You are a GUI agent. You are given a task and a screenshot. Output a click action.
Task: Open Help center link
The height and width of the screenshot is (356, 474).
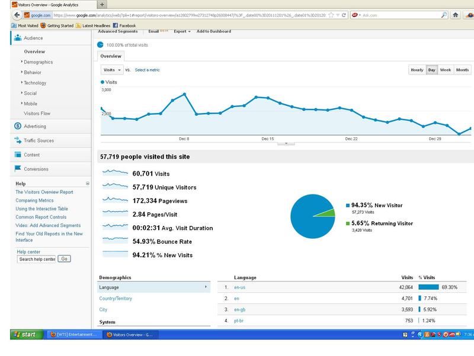coord(28,251)
